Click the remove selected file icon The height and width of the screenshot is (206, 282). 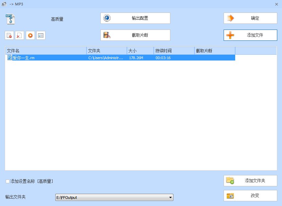[x=10, y=35]
